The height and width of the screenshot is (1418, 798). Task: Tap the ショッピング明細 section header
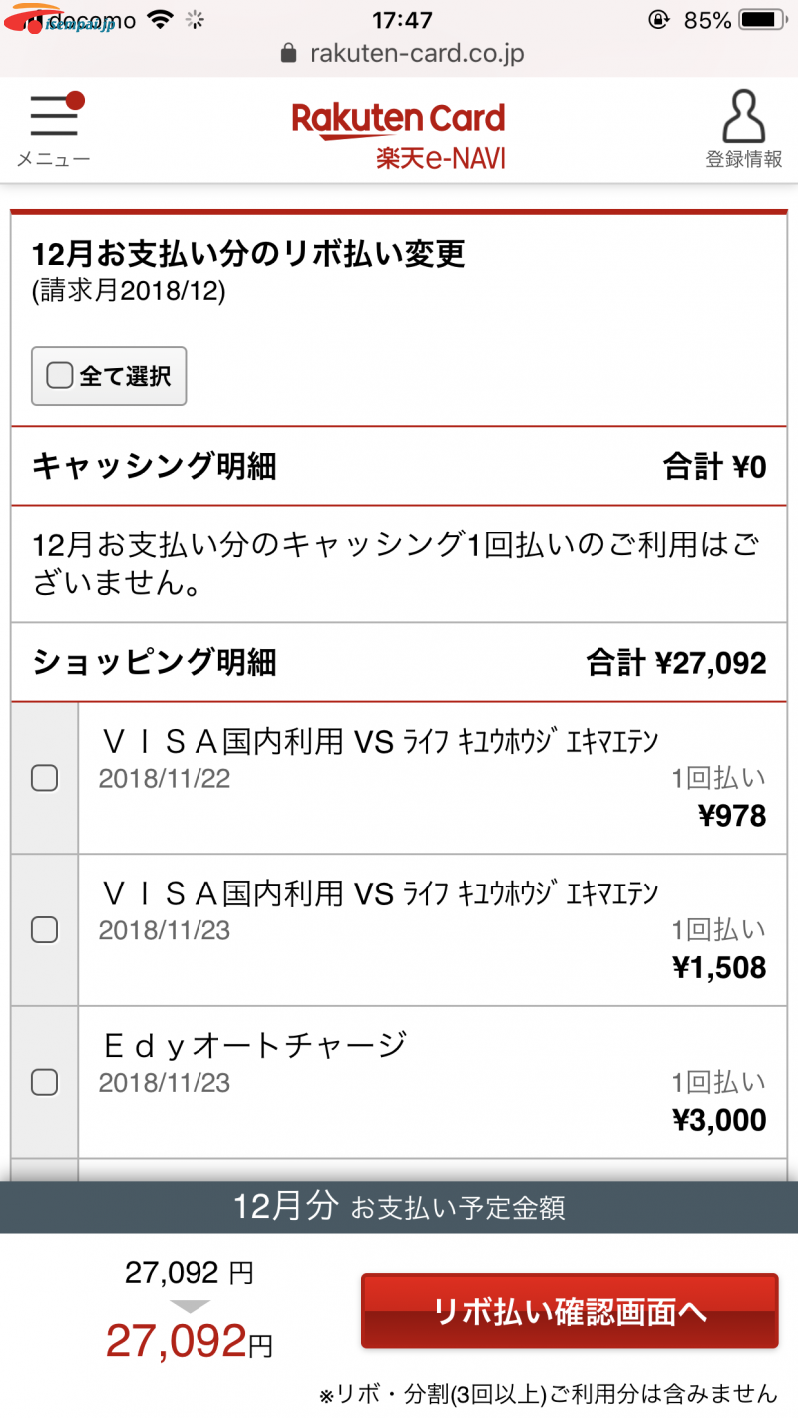coord(155,663)
